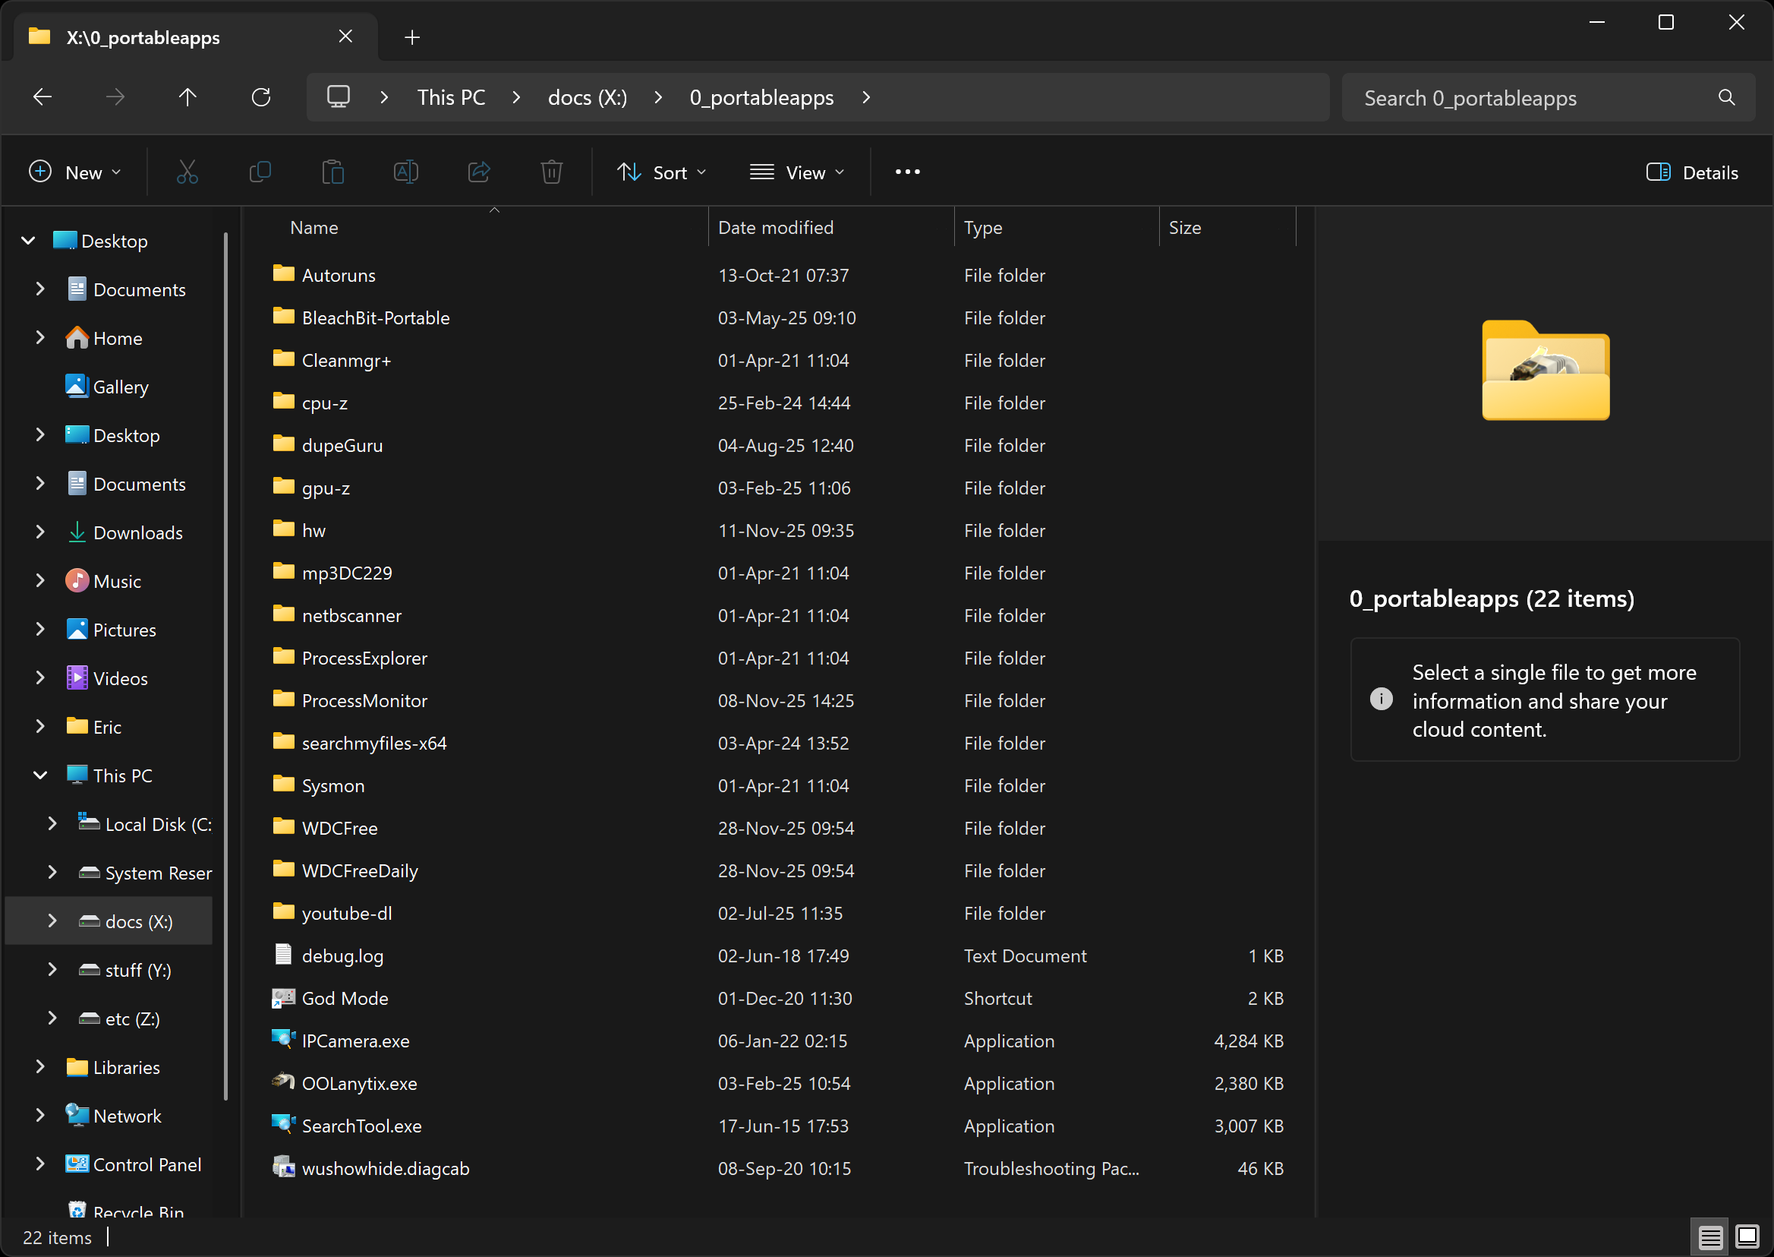Image resolution: width=1774 pixels, height=1257 pixels.
Task: Switch to large thumbnails view in status bar
Action: (1747, 1237)
